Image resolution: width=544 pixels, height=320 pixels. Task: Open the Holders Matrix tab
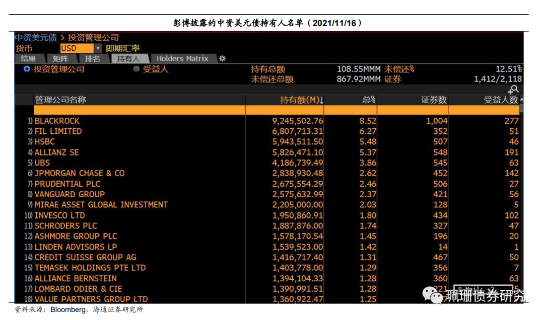182,58
